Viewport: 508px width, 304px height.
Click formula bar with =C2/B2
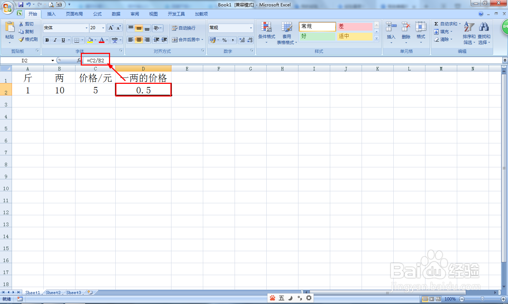click(293, 61)
